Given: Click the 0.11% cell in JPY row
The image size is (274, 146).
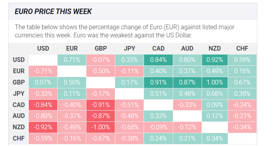Looking at the screenshot, I should point(72,94).
